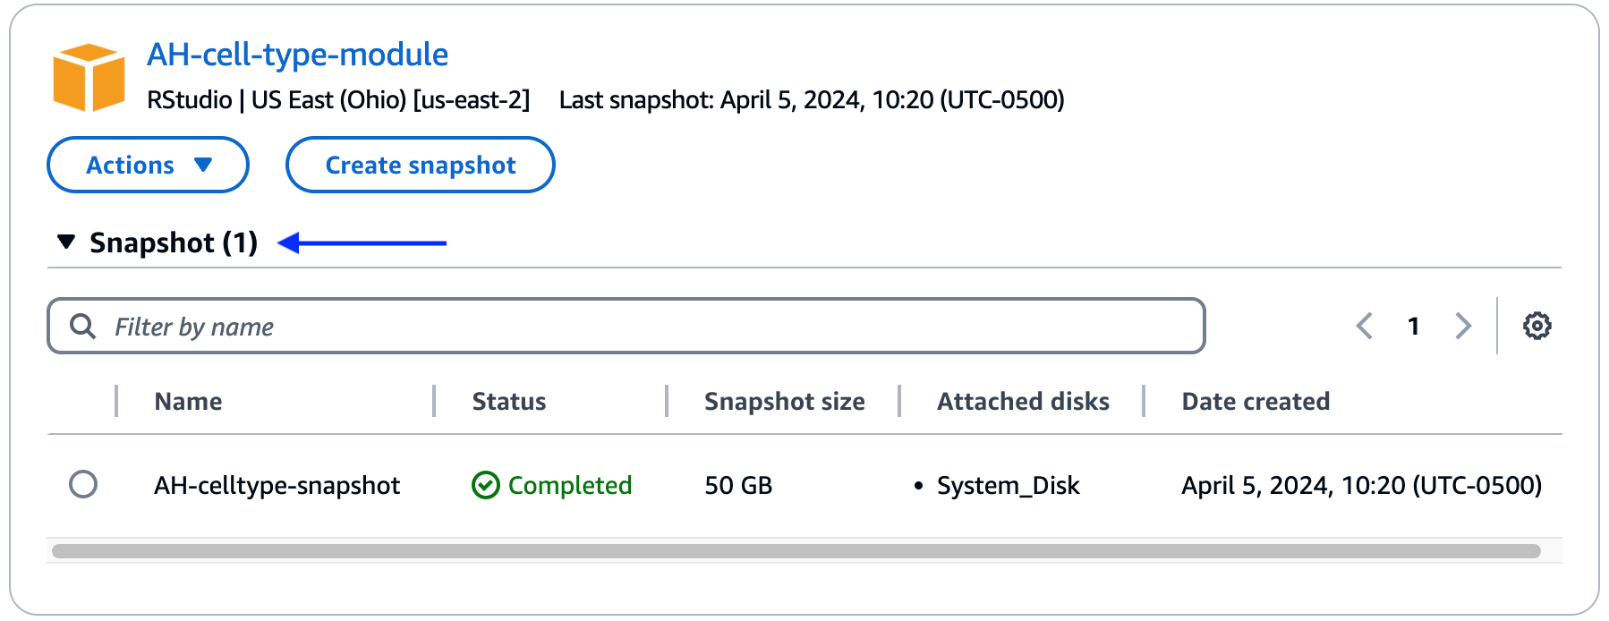Open the AH-cell-type-module link
This screenshot has height=621, width=1609.
(297, 55)
